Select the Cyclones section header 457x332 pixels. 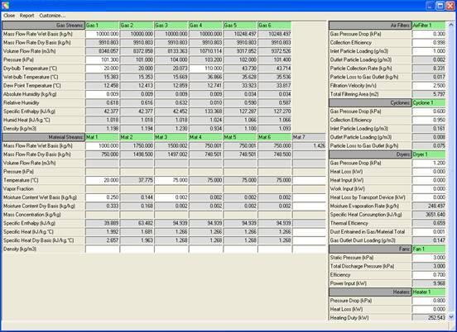(x=370, y=103)
